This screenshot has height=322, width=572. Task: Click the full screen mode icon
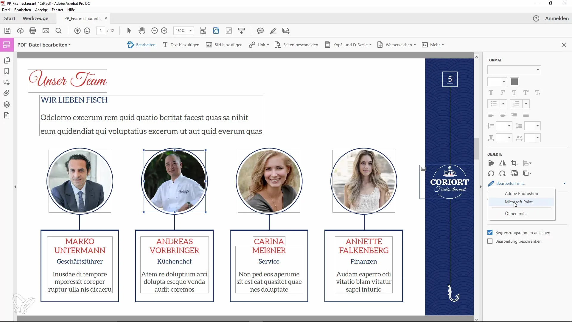229,31
